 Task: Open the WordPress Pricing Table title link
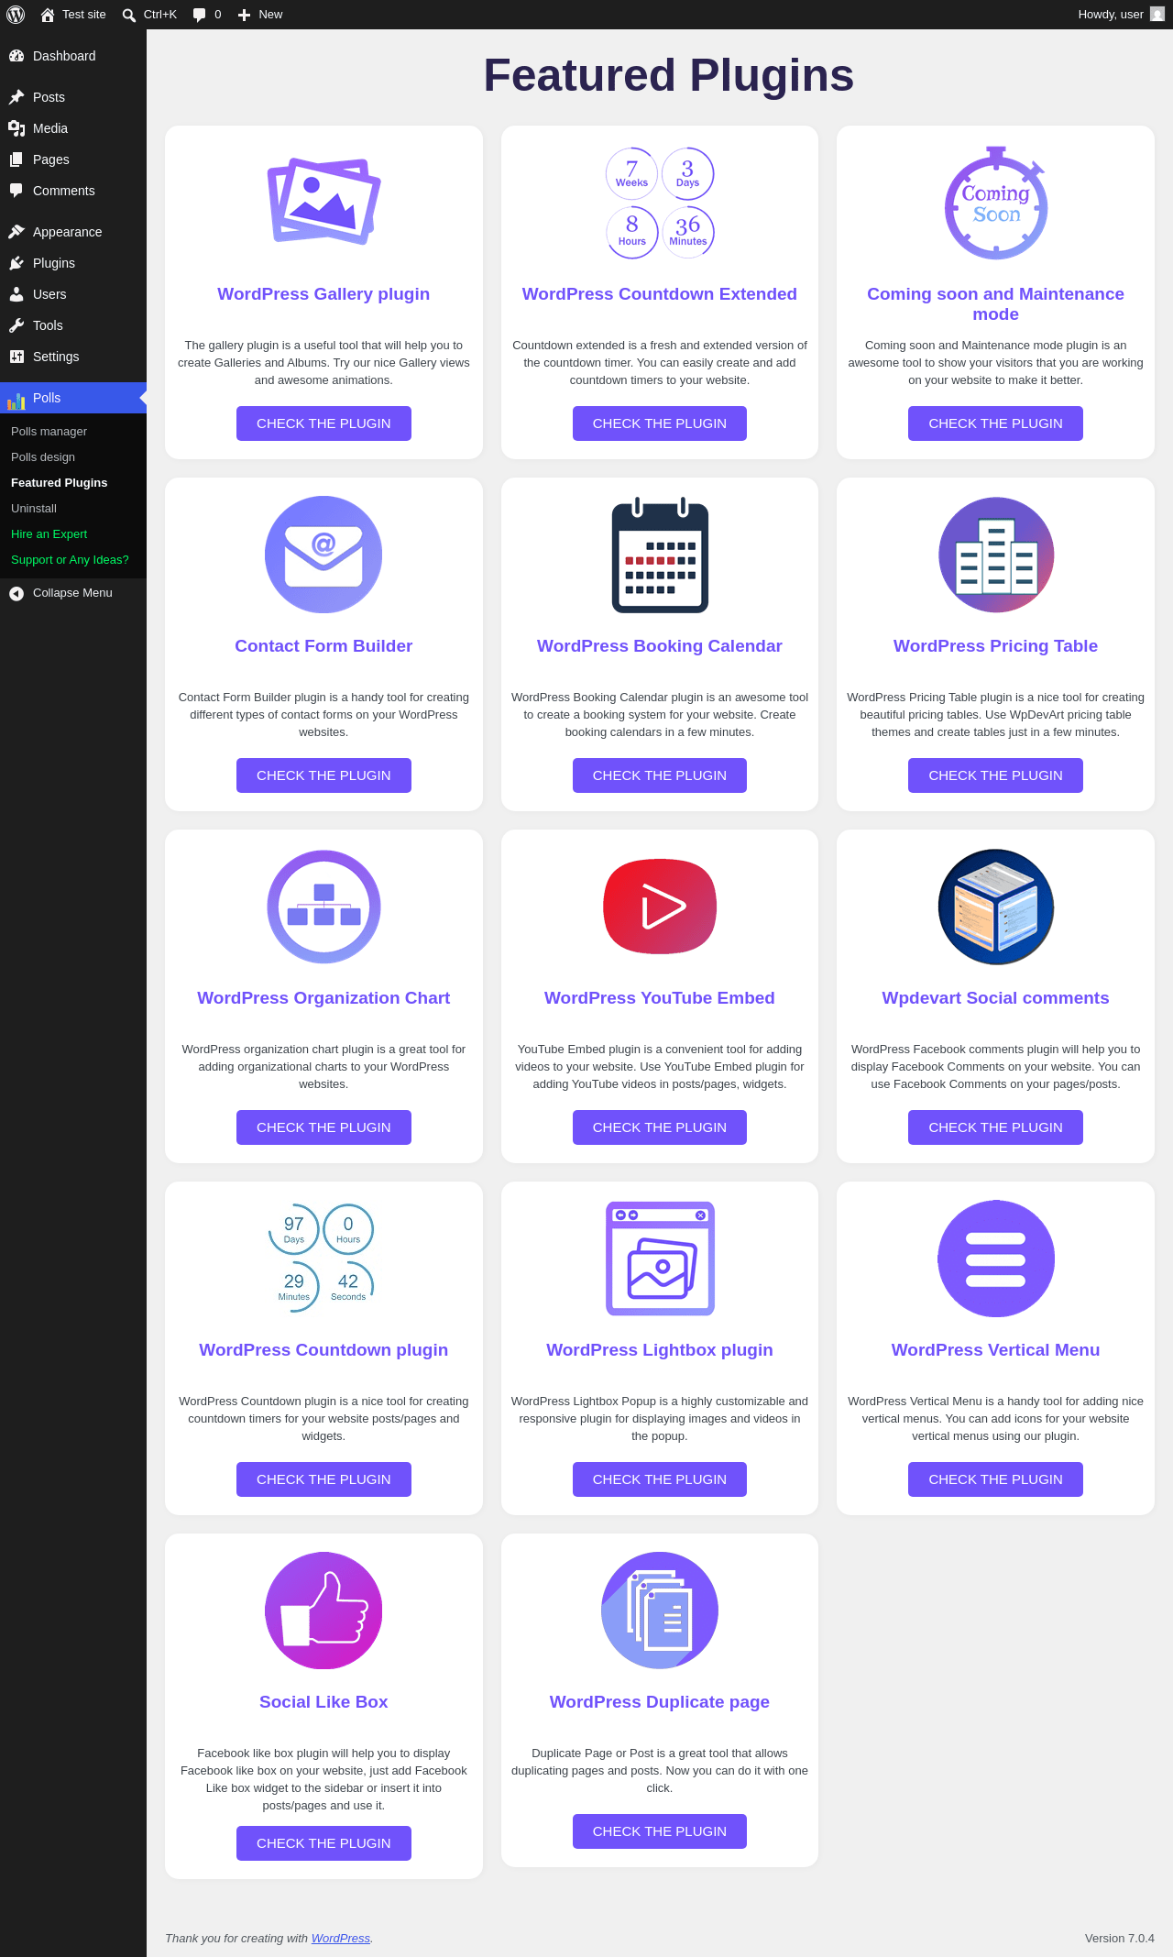point(996,646)
